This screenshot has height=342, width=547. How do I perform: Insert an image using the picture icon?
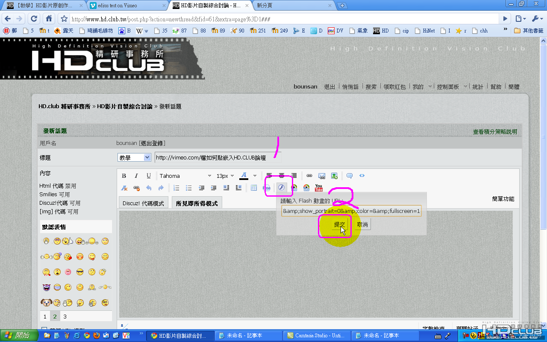334,176
